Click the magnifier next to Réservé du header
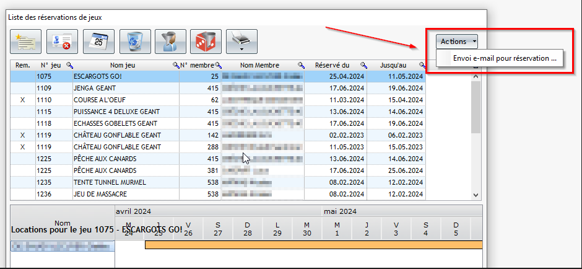The height and width of the screenshot is (269, 582). [363, 65]
